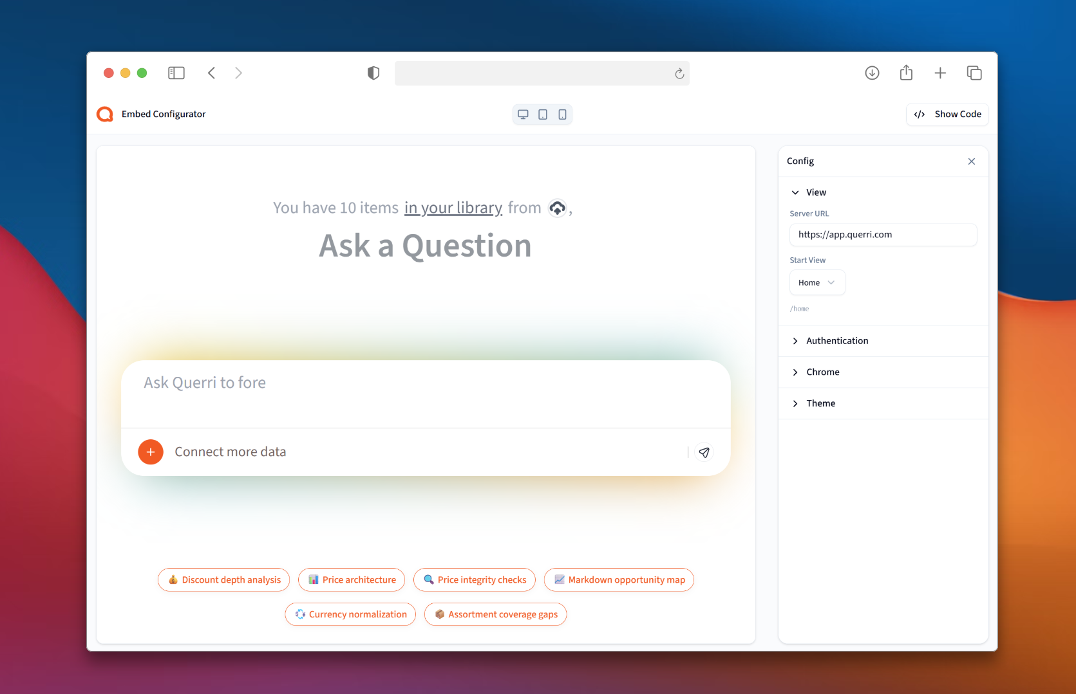Select Price architecture suggestion chip
Screen dimensions: 1076x694
pyautogui.click(x=352, y=580)
